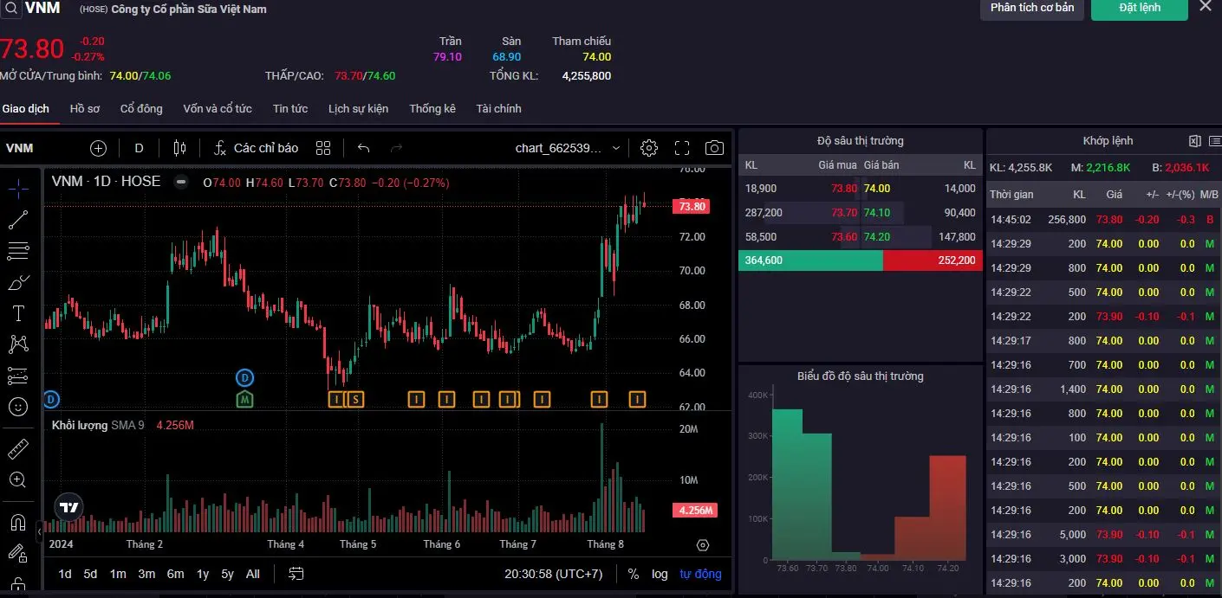Choose the Fibonacci retracement tool
The width and height of the screenshot is (1222, 598).
tap(18, 251)
